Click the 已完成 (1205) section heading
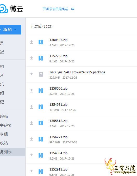The image size is (137, 176). click(x=42, y=26)
